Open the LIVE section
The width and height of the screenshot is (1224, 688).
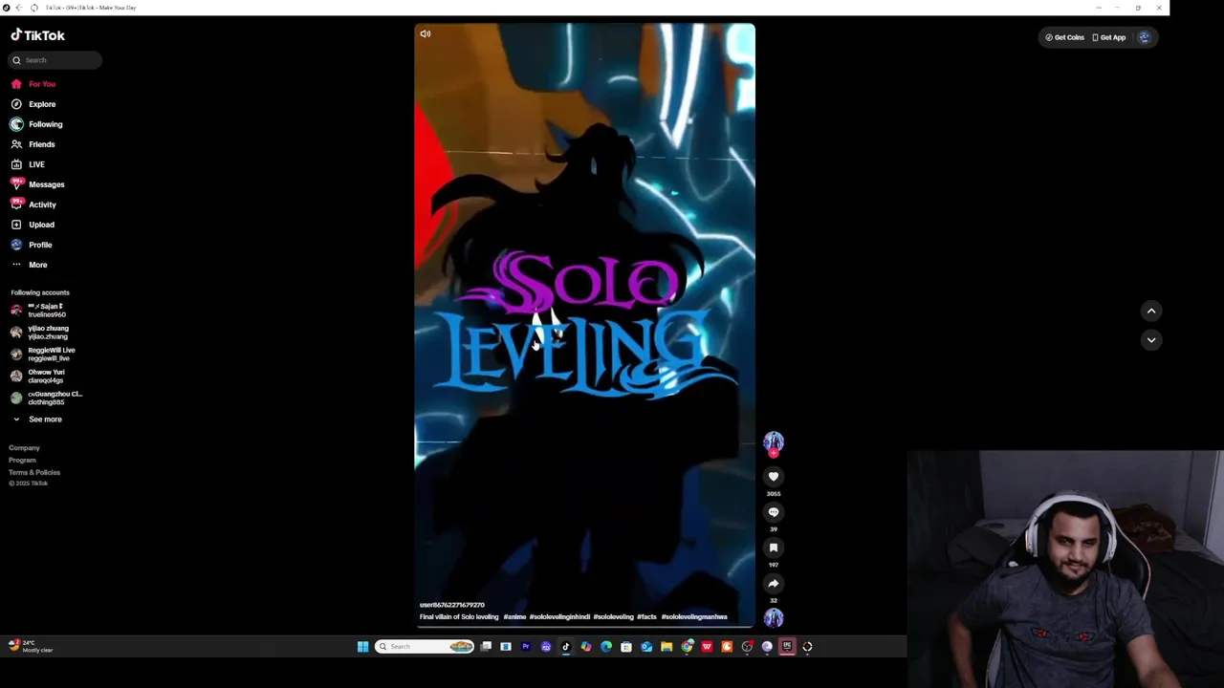click(x=29, y=164)
